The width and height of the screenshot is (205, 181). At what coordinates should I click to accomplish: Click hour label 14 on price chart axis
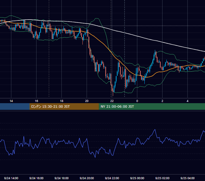pos(11,101)
